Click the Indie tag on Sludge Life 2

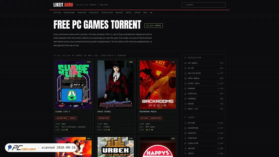[x=73, y=118]
